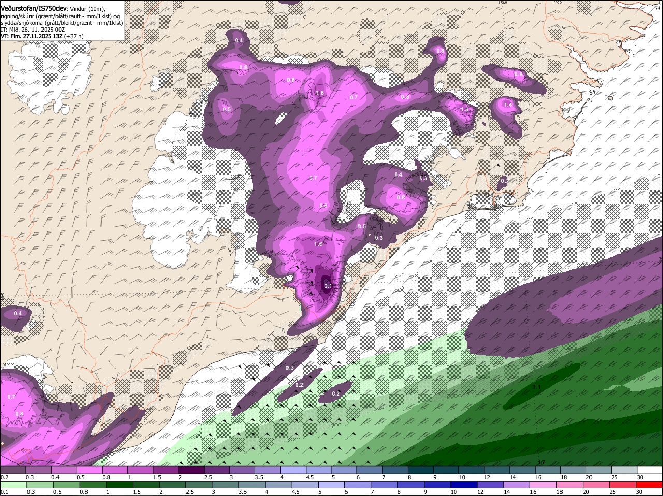
Task: Click the 3.1 snowfall maximum label on map
Action: point(328,286)
